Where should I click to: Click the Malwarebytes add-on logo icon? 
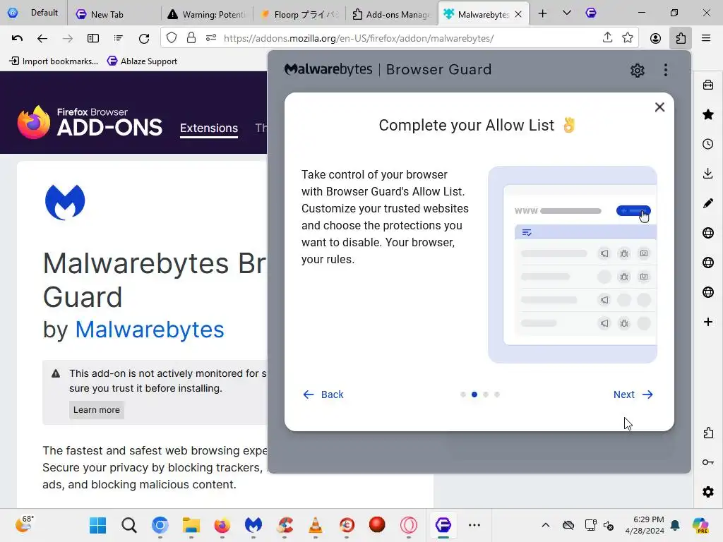(65, 202)
